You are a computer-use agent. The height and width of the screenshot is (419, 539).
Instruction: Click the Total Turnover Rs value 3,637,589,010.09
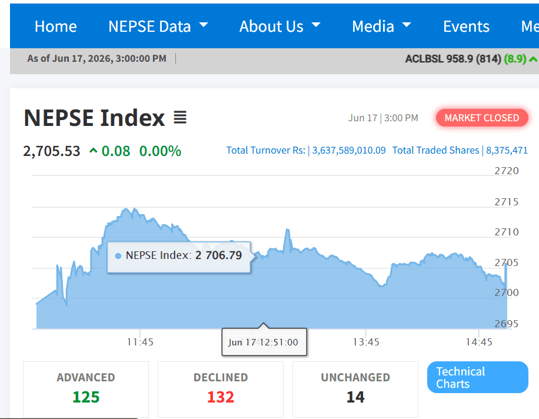pos(349,151)
